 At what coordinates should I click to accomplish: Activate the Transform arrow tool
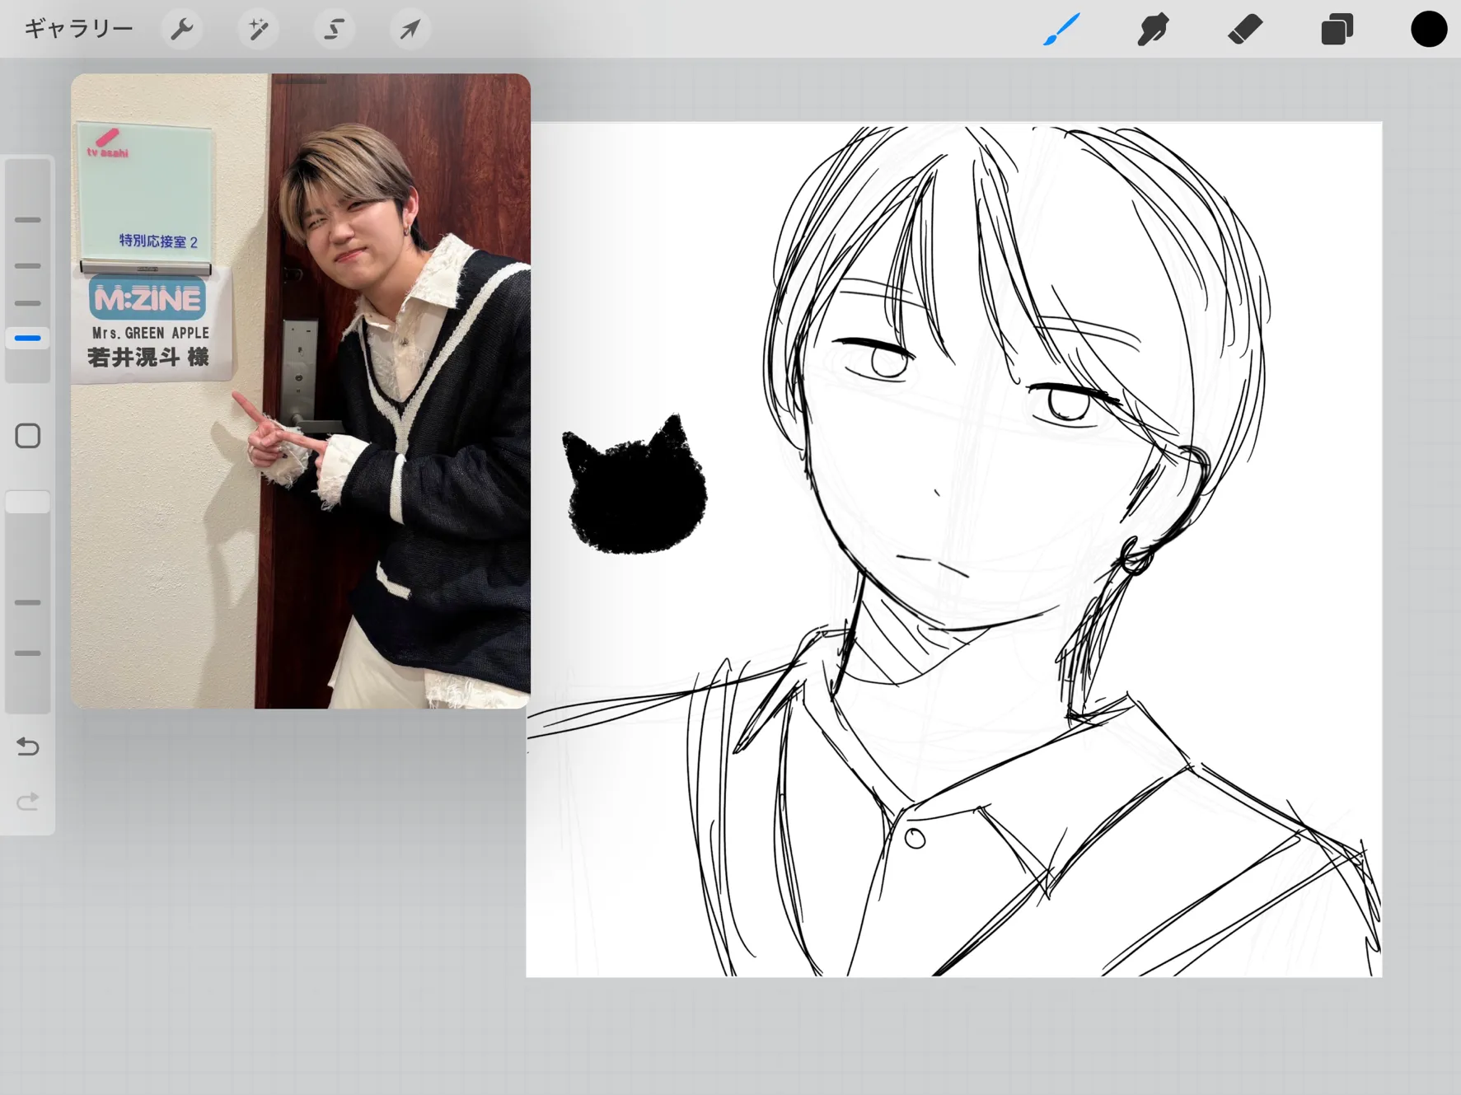[410, 30]
